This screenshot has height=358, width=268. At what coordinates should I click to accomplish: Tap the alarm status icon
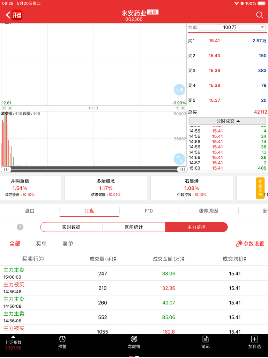coord(242,3)
